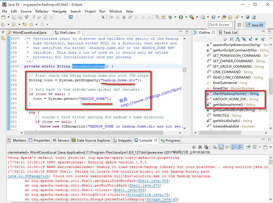This screenshot has width=273, height=203.
Task: Click the Open Type folder icon
Action: pyautogui.click(x=224, y=17)
